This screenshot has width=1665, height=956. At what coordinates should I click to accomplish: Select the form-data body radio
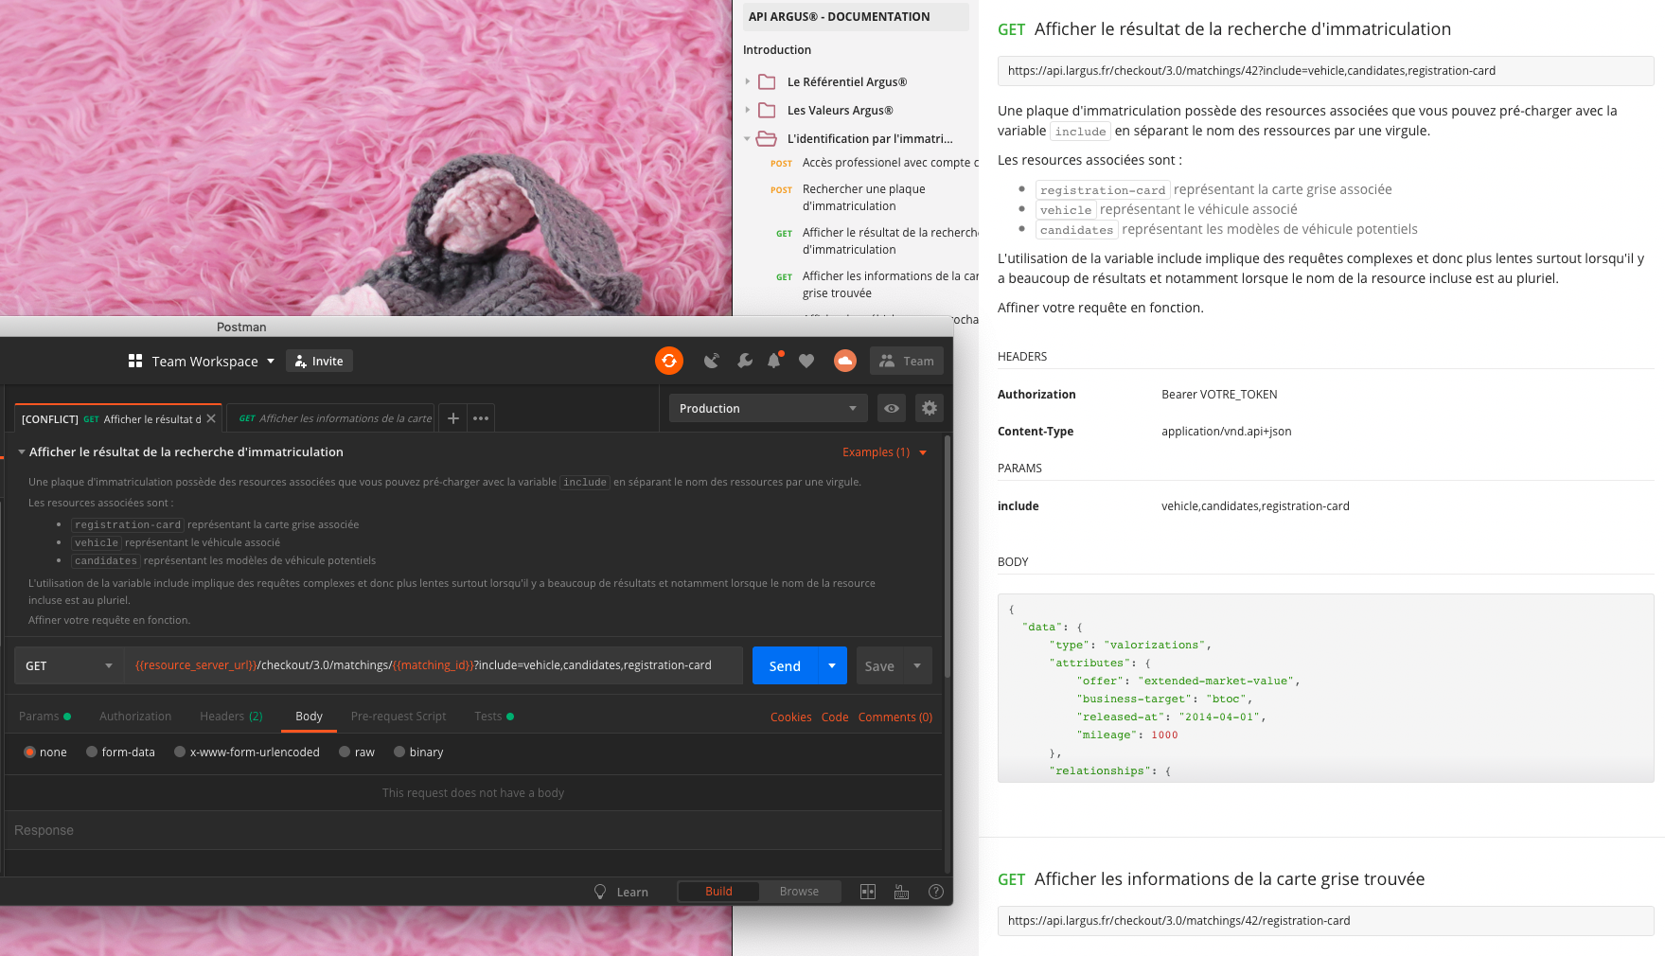pyautogui.click(x=92, y=752)
